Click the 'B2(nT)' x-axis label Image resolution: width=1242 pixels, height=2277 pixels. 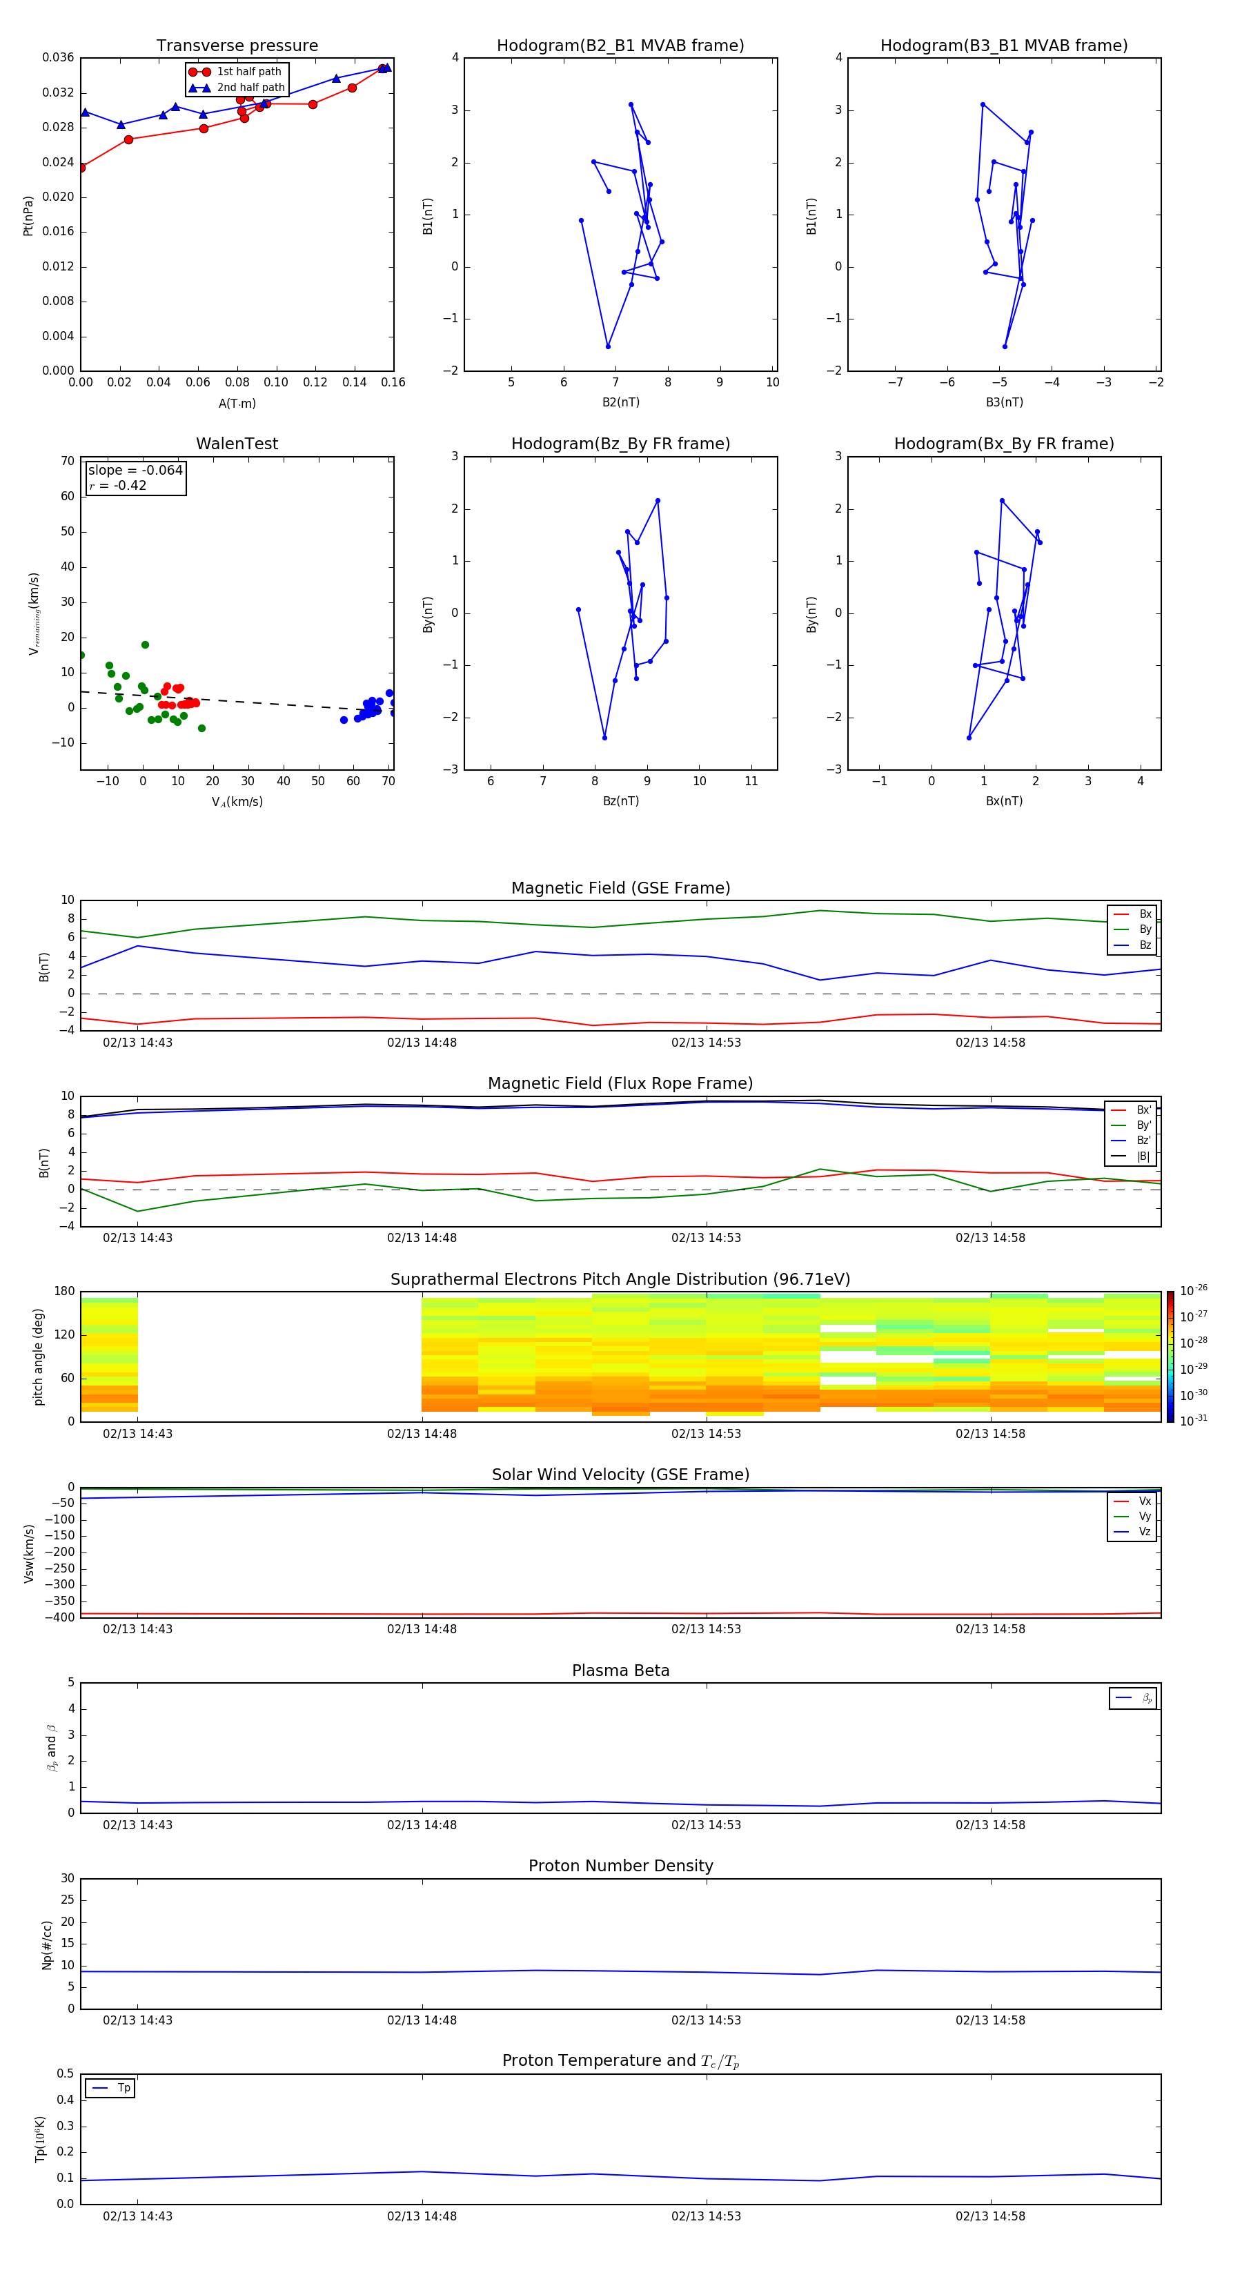pyautogui.click(x=620, y=402)
